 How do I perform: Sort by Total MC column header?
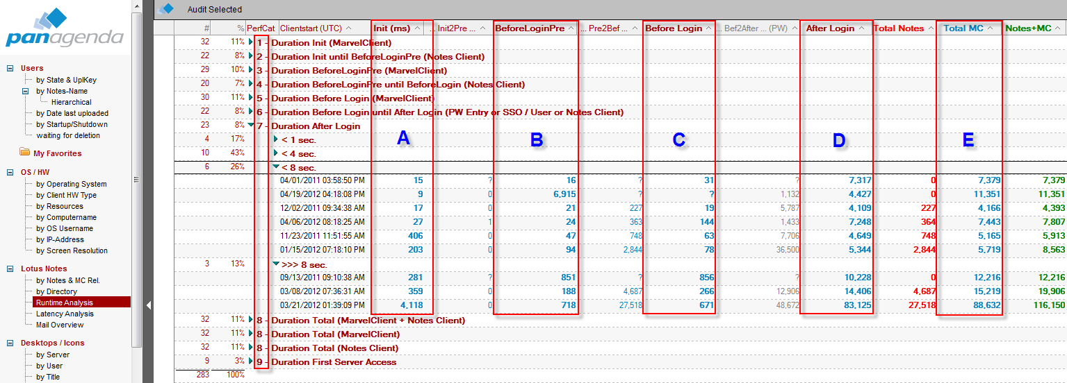(969, 28)
